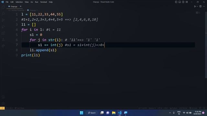Open the View menu
207x116 pixels.
[27, 2]
